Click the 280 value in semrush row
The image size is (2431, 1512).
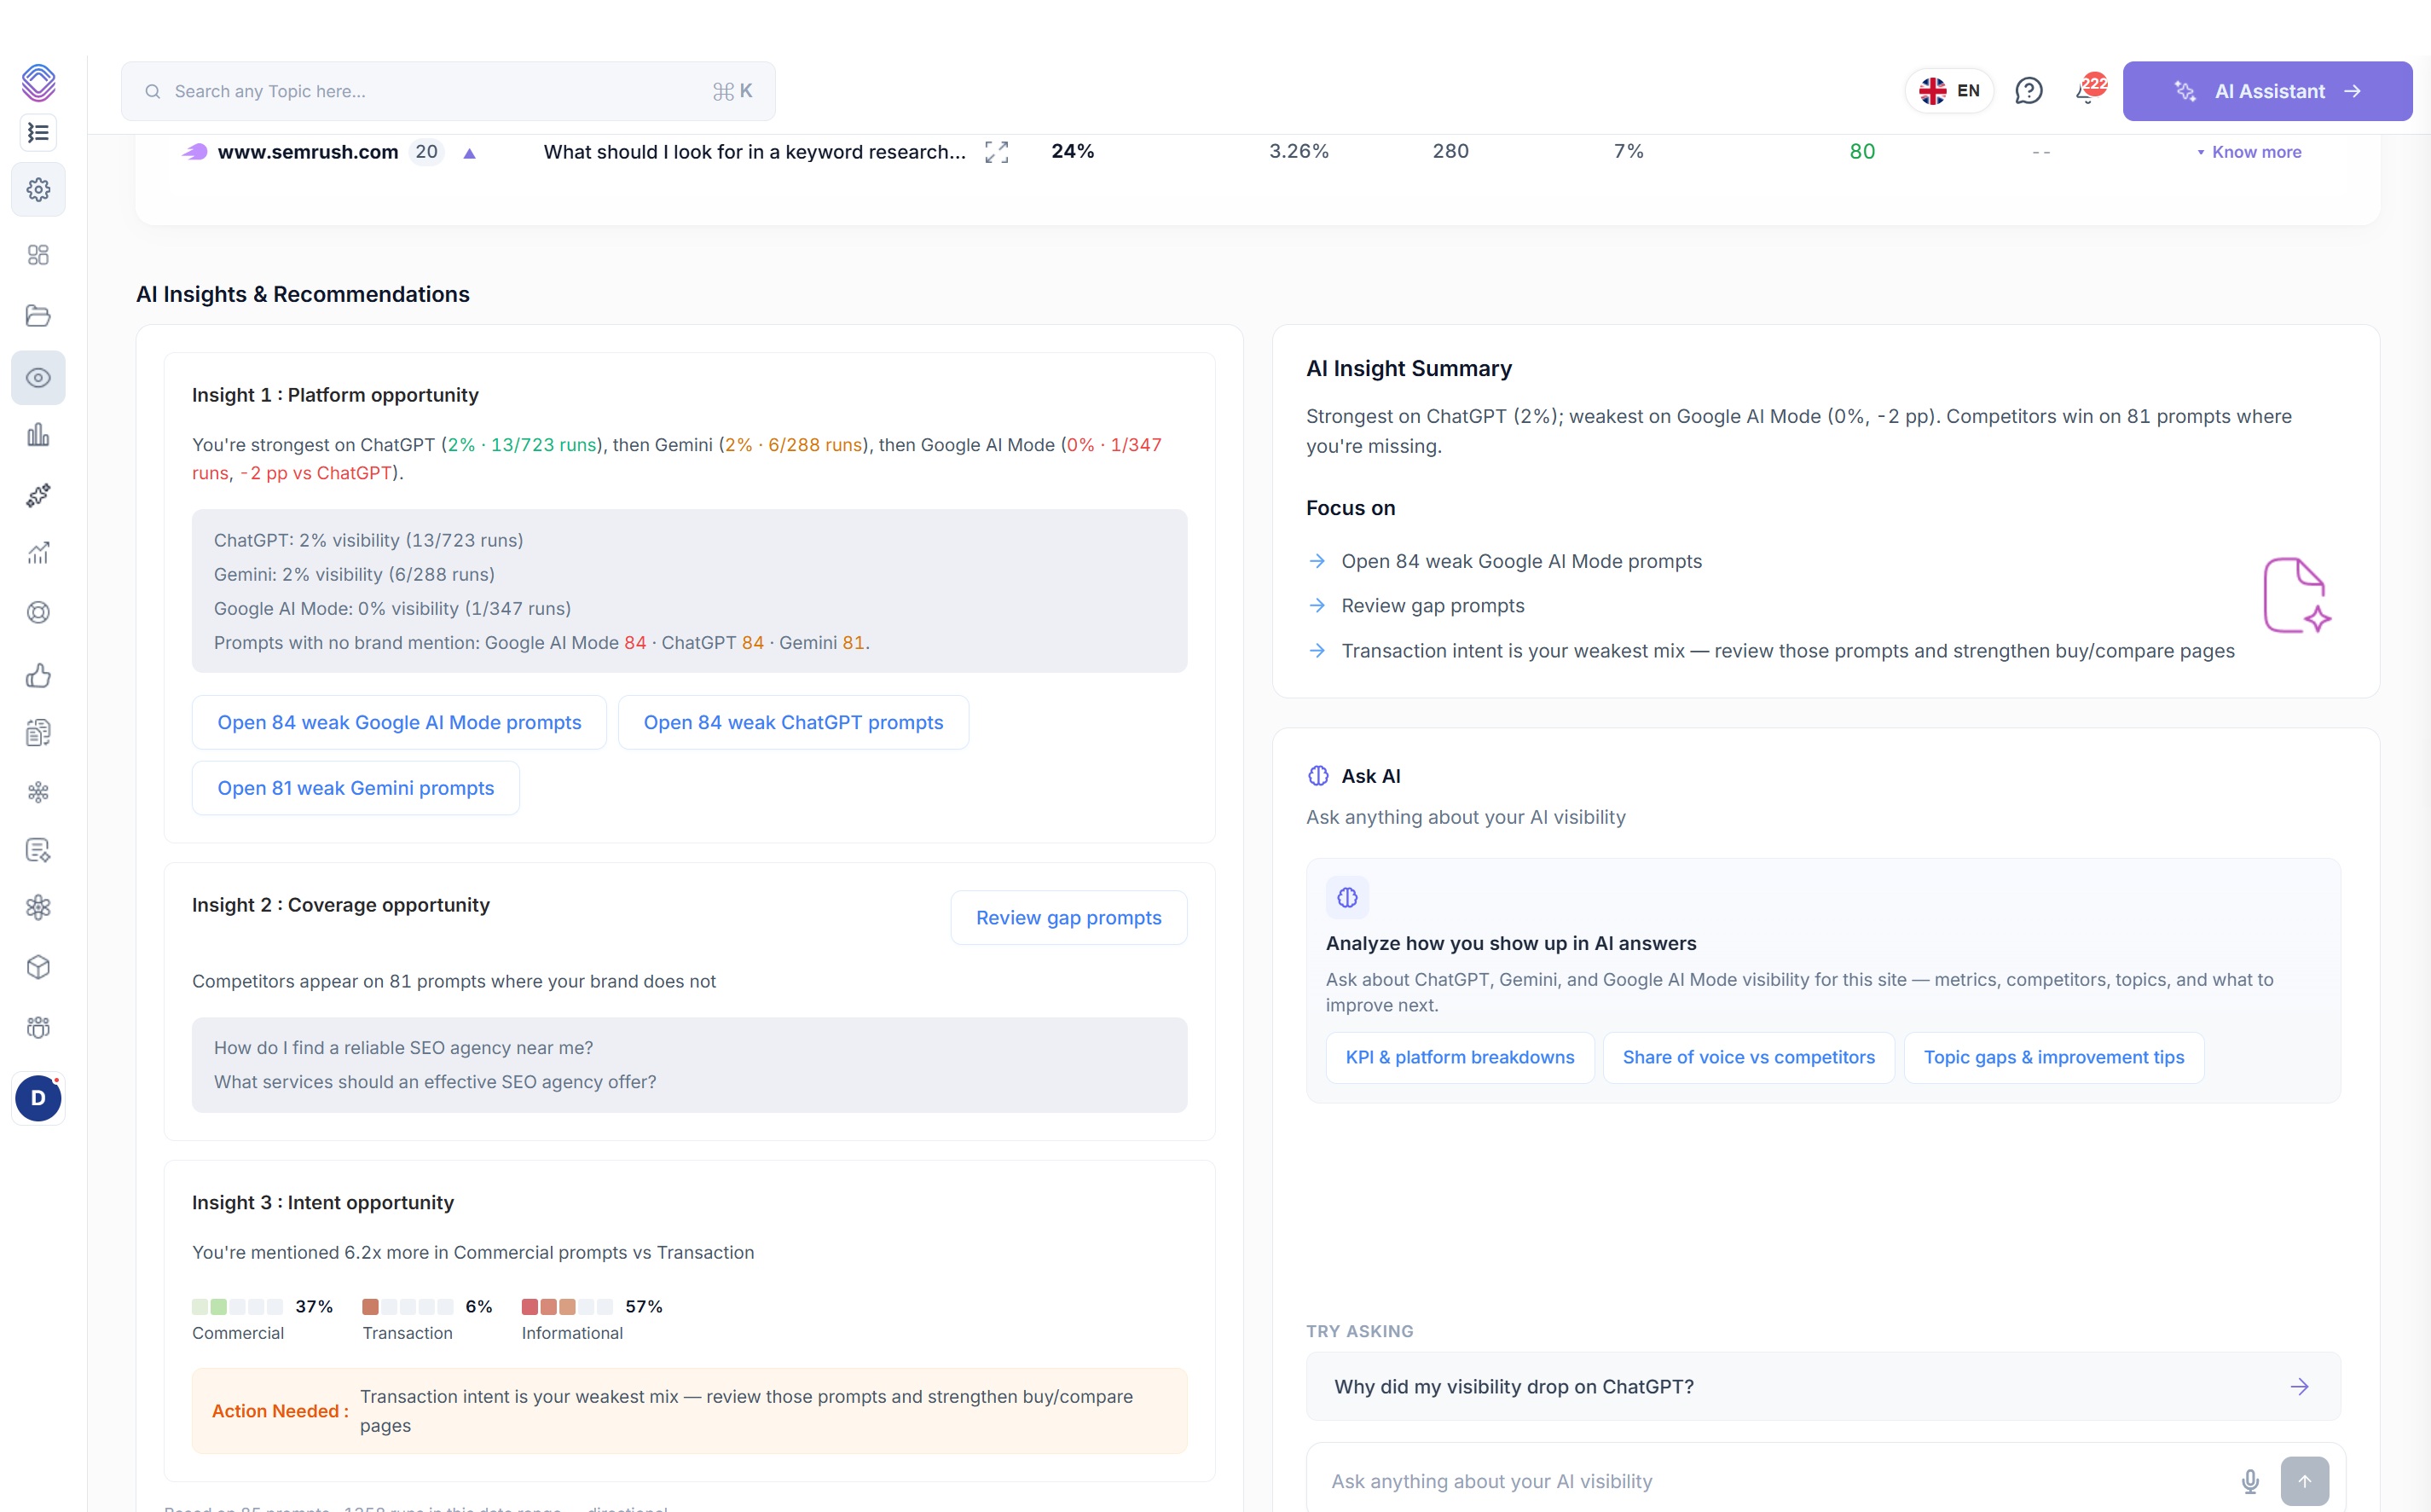[x=1450, y=151]
